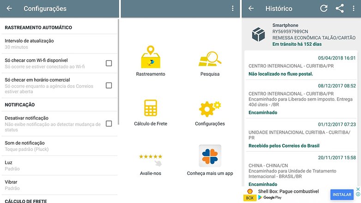Tap 'Toque padrão (Pluck)' value
This screenshot has height=203, width=361.
[x=27, y=149]
